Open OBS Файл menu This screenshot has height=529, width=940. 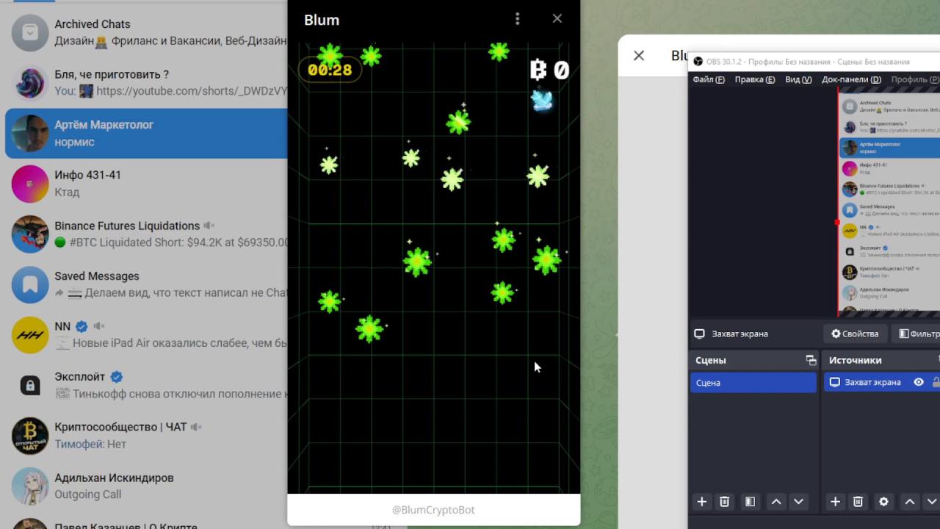pyautogui.click(x=708, y=79)
